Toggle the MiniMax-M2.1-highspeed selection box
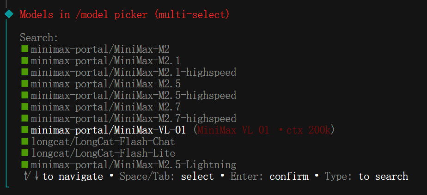Viewport: 427px width, 195px height. tap(24, 72)
